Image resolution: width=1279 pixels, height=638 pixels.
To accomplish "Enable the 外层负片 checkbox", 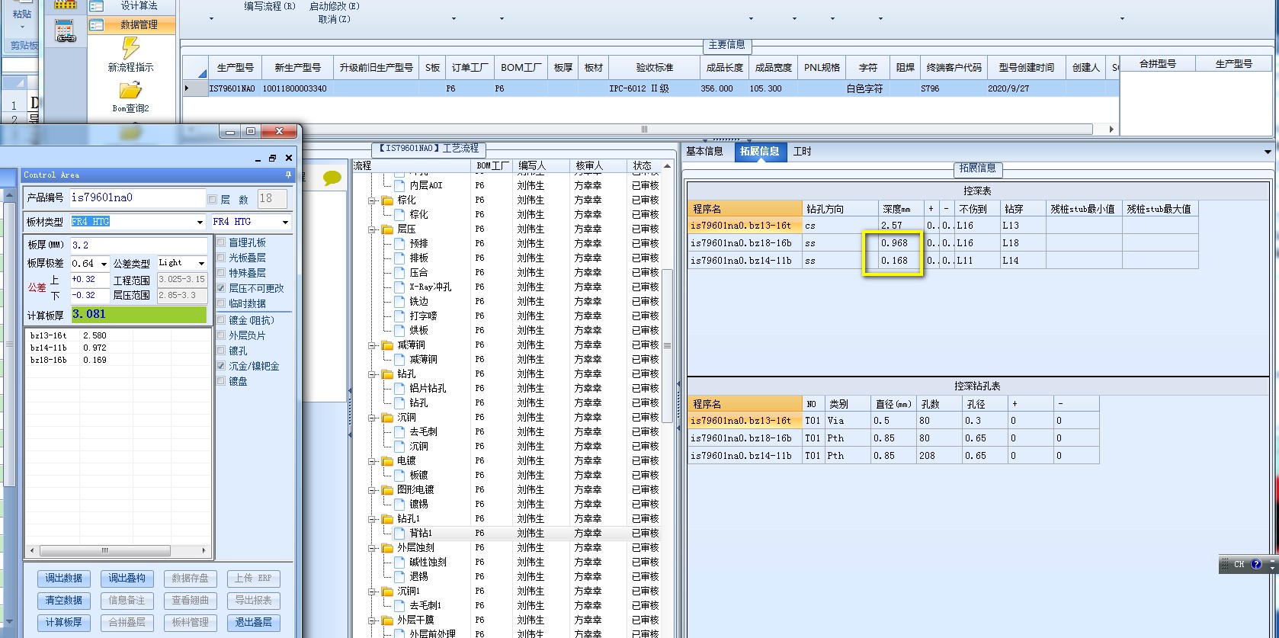I will coord(221,335).
